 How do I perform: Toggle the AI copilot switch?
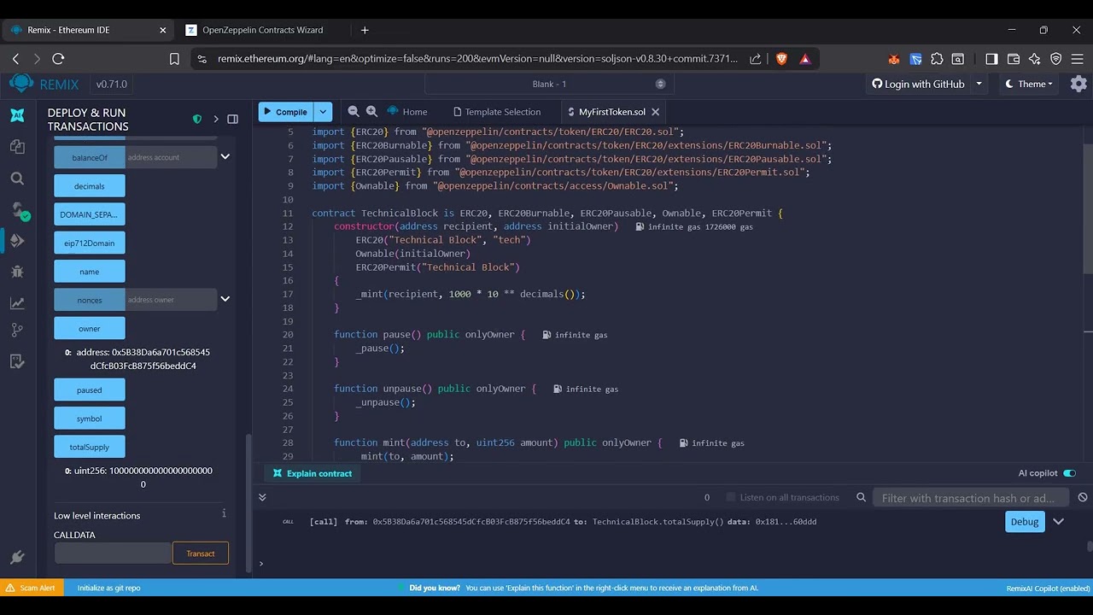coord(1069,473)
